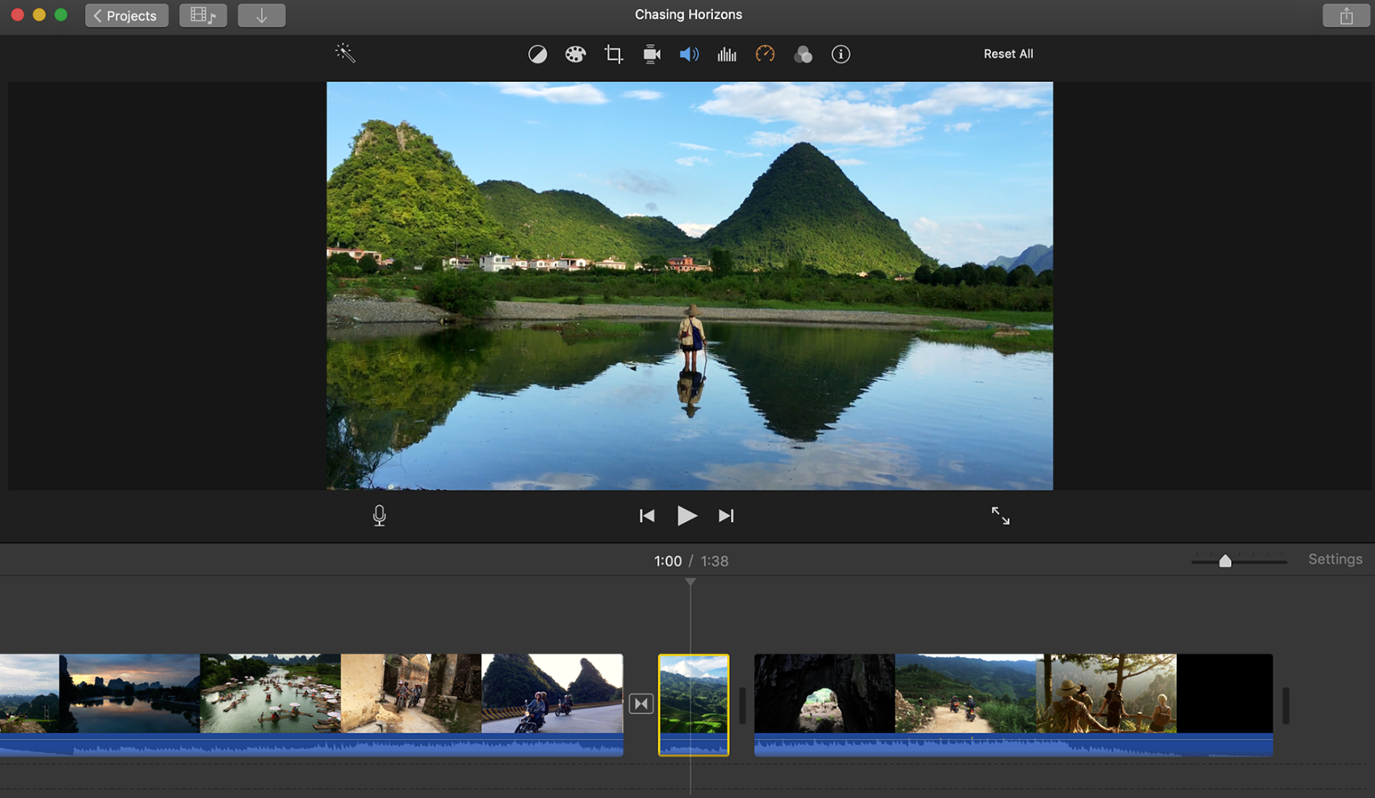Play the movie from the playhead
The image size is (1375, 798).
coord(687,515)
